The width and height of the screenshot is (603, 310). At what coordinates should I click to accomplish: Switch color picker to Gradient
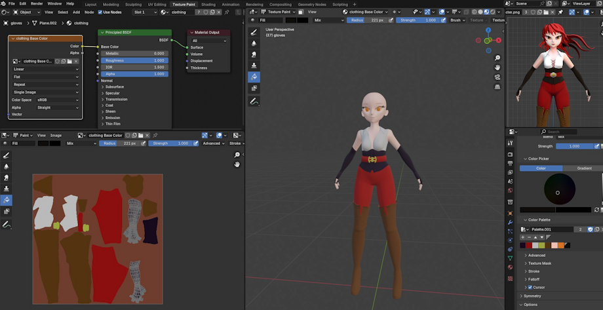point(583,168)
